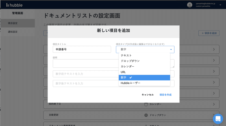The height and width of the screenshot is (126, 226).
Task: Choose URL from the type list
Action: click(x=144, y=72)
